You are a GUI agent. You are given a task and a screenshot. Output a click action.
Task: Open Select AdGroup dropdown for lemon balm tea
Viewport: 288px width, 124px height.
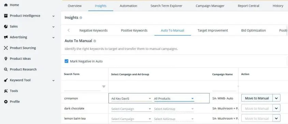click(174, 119)
